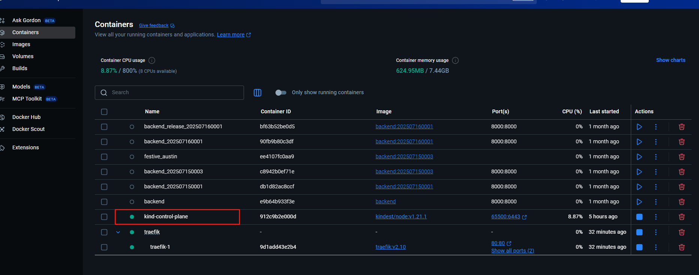Start the backend_release_202507160001 container

639,127
